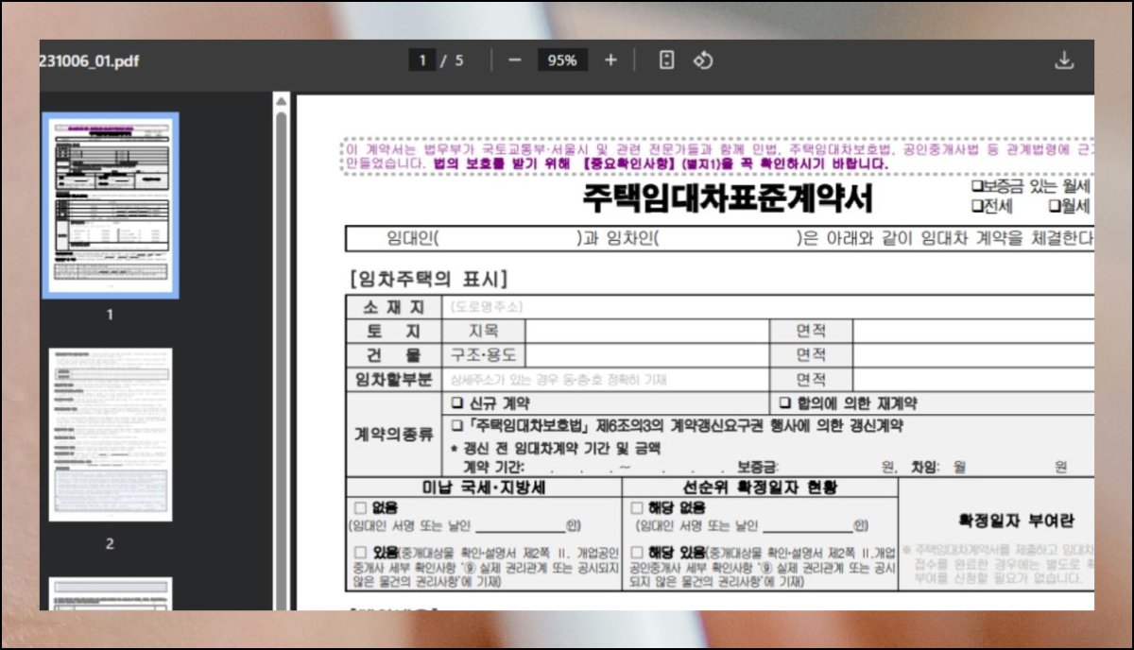This screenshot has width=1134, height=650.
Task: Click the 미납 국세·지방세 header
Action: click(x=484, y=487)
